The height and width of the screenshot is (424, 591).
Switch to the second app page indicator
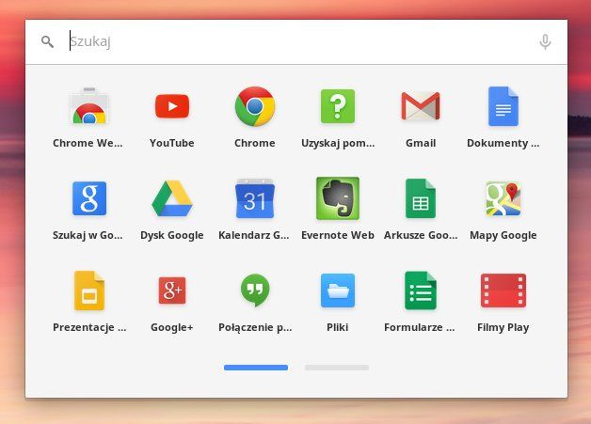[x=337, y=368]
